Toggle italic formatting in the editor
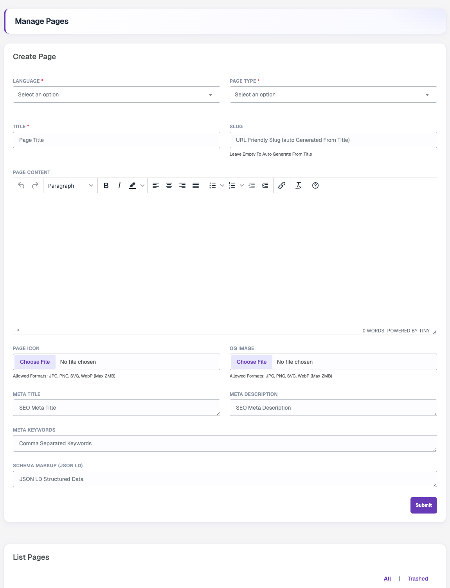 click(119, 185)
